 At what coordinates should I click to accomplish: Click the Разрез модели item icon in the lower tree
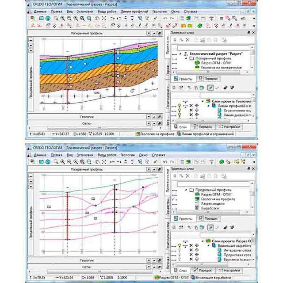click(197, 204)
